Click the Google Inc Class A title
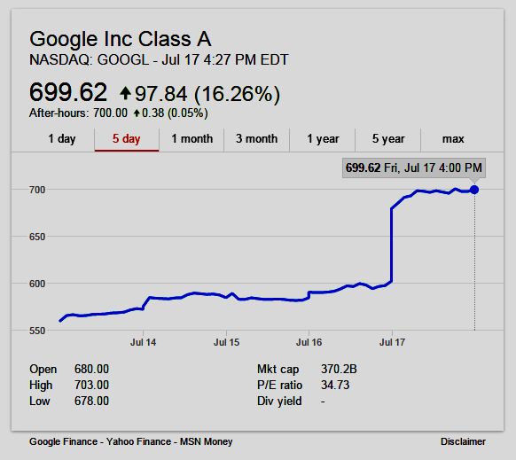The image size is (516, 460). [x=121, y=40]
